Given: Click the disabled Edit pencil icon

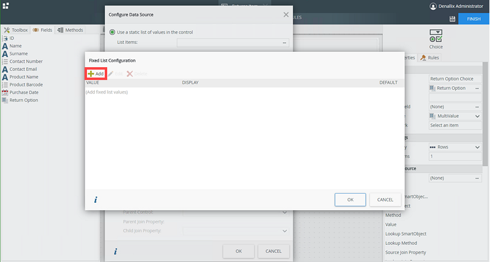Looking at the screenshot, I should click(x=111, y=74).
